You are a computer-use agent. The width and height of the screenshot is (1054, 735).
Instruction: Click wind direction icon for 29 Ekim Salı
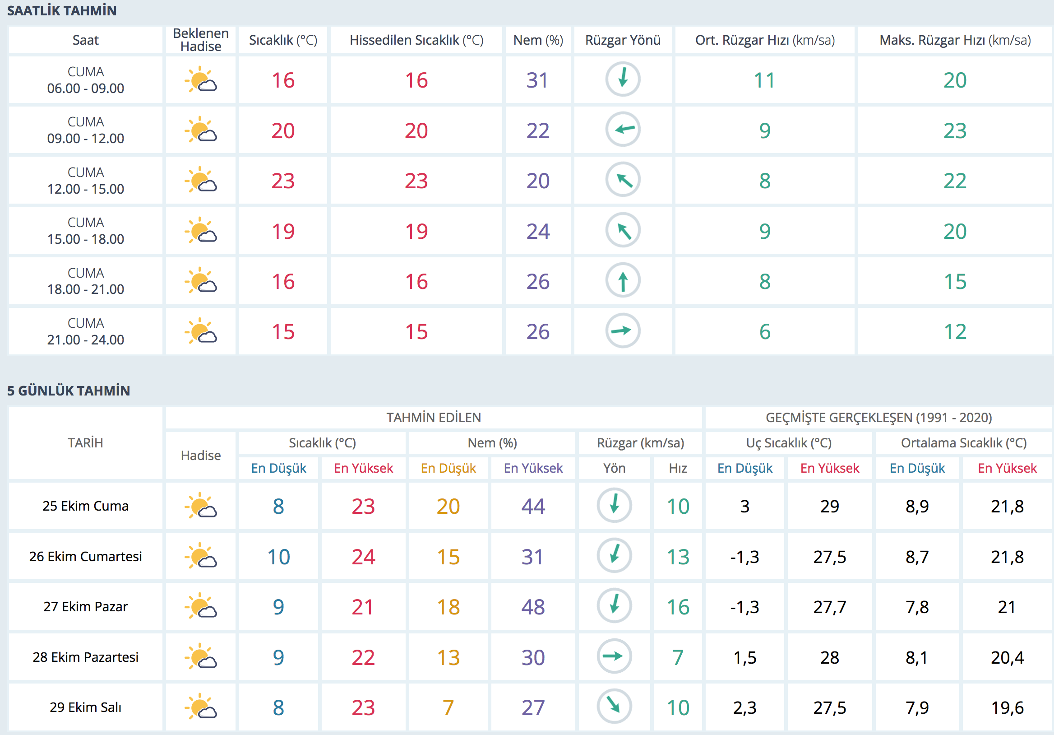(614, 707)
